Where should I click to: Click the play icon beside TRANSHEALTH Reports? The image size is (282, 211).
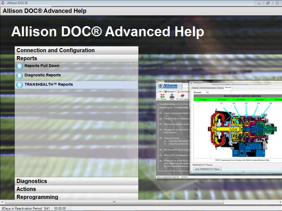[x=19, y=85]
